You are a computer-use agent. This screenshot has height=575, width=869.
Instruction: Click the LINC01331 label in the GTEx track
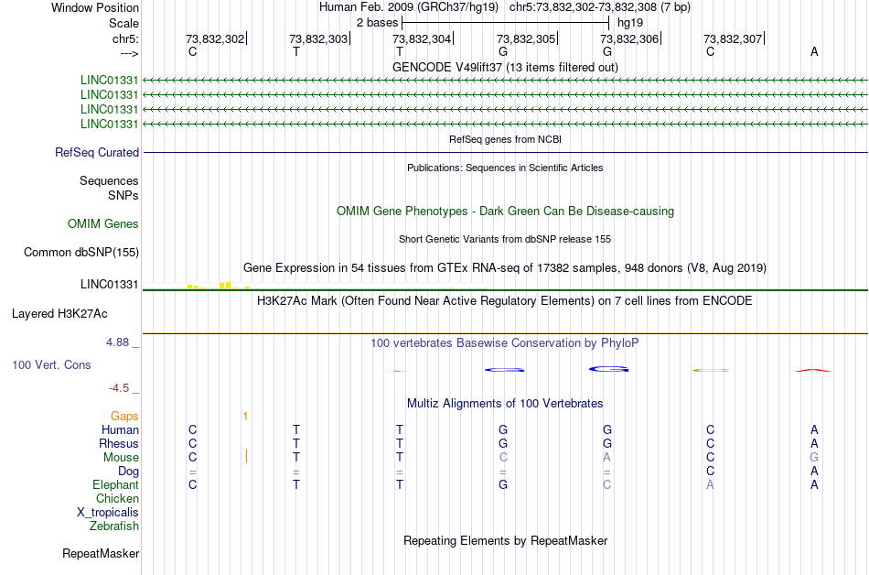[109, 285]
